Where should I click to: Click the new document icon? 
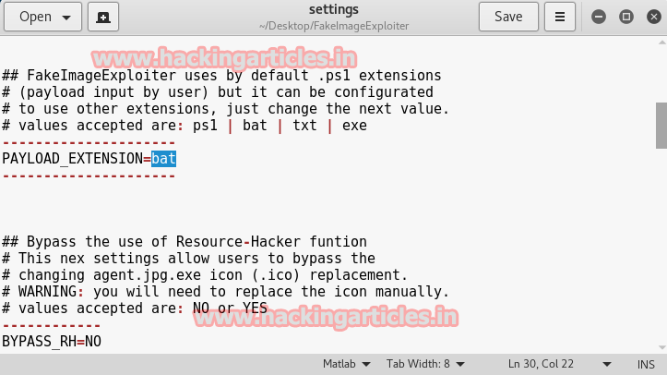coord(102,17)
